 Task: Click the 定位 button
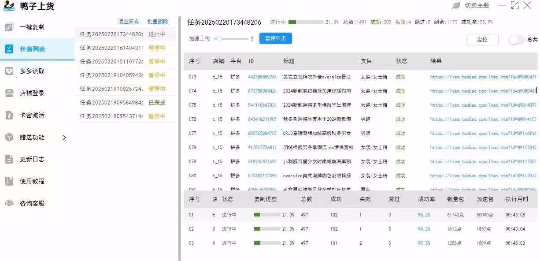pyautogui.click(x=482, y=39)
